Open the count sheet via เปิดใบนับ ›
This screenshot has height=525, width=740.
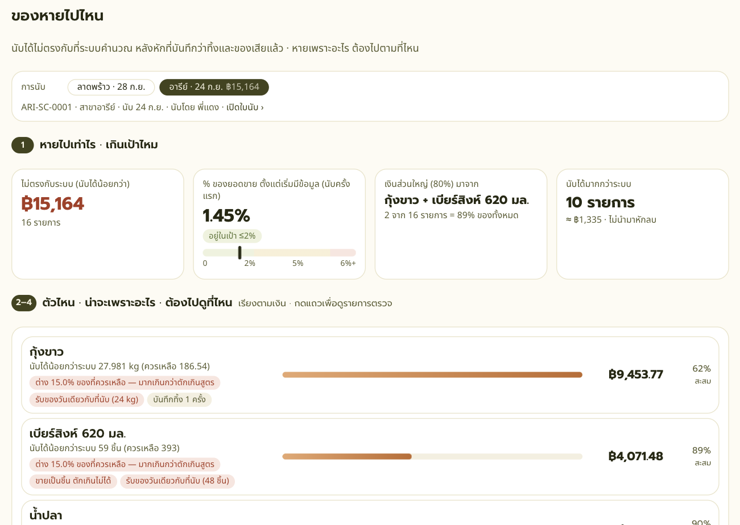pos(245,107)
